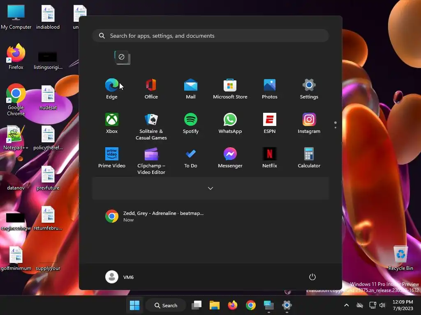Open the Settings gear on the taskbar
Viewport: 421px width, 315px height.
tap(287, 305)
